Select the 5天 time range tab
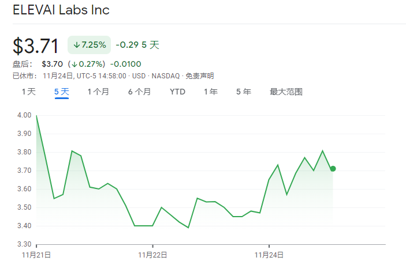This screenshot has height=265, width=406. 62,92
